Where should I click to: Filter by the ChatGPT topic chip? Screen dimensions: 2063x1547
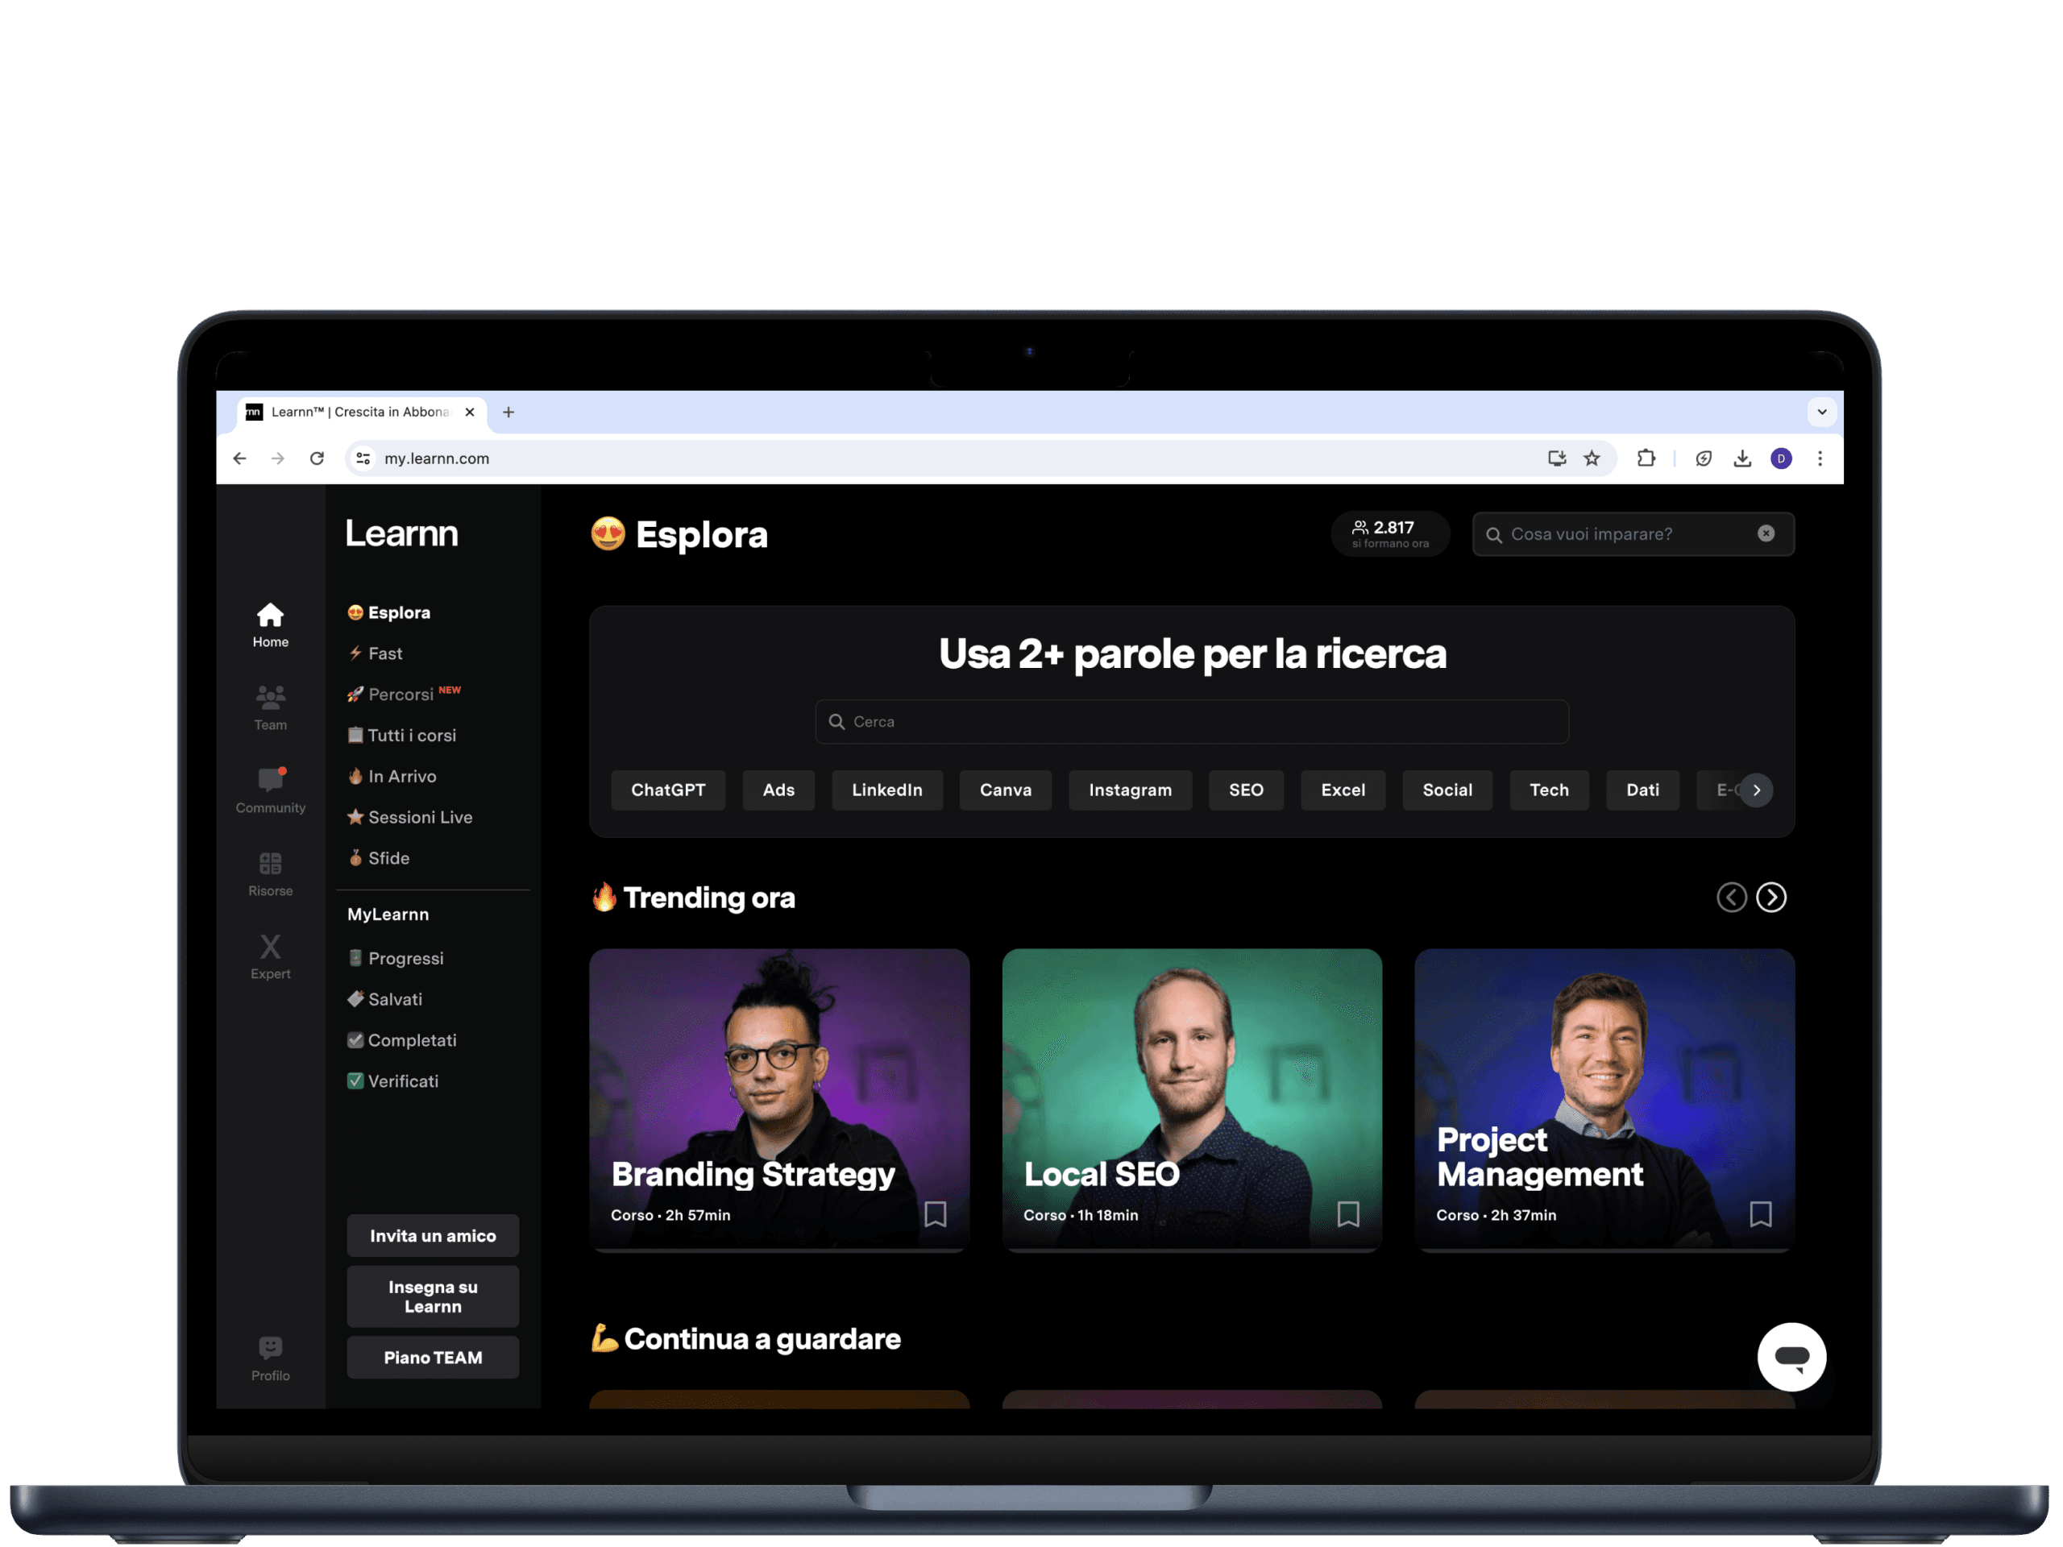point(668,790)
